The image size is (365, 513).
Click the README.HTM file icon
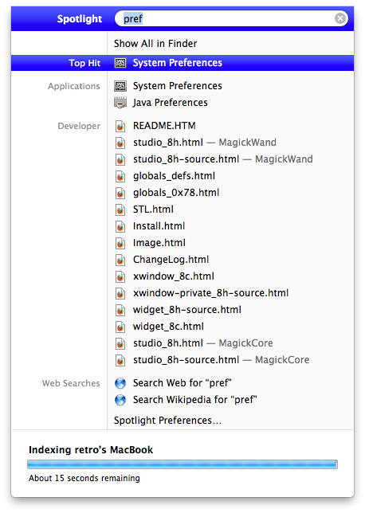tap(120, 126)
